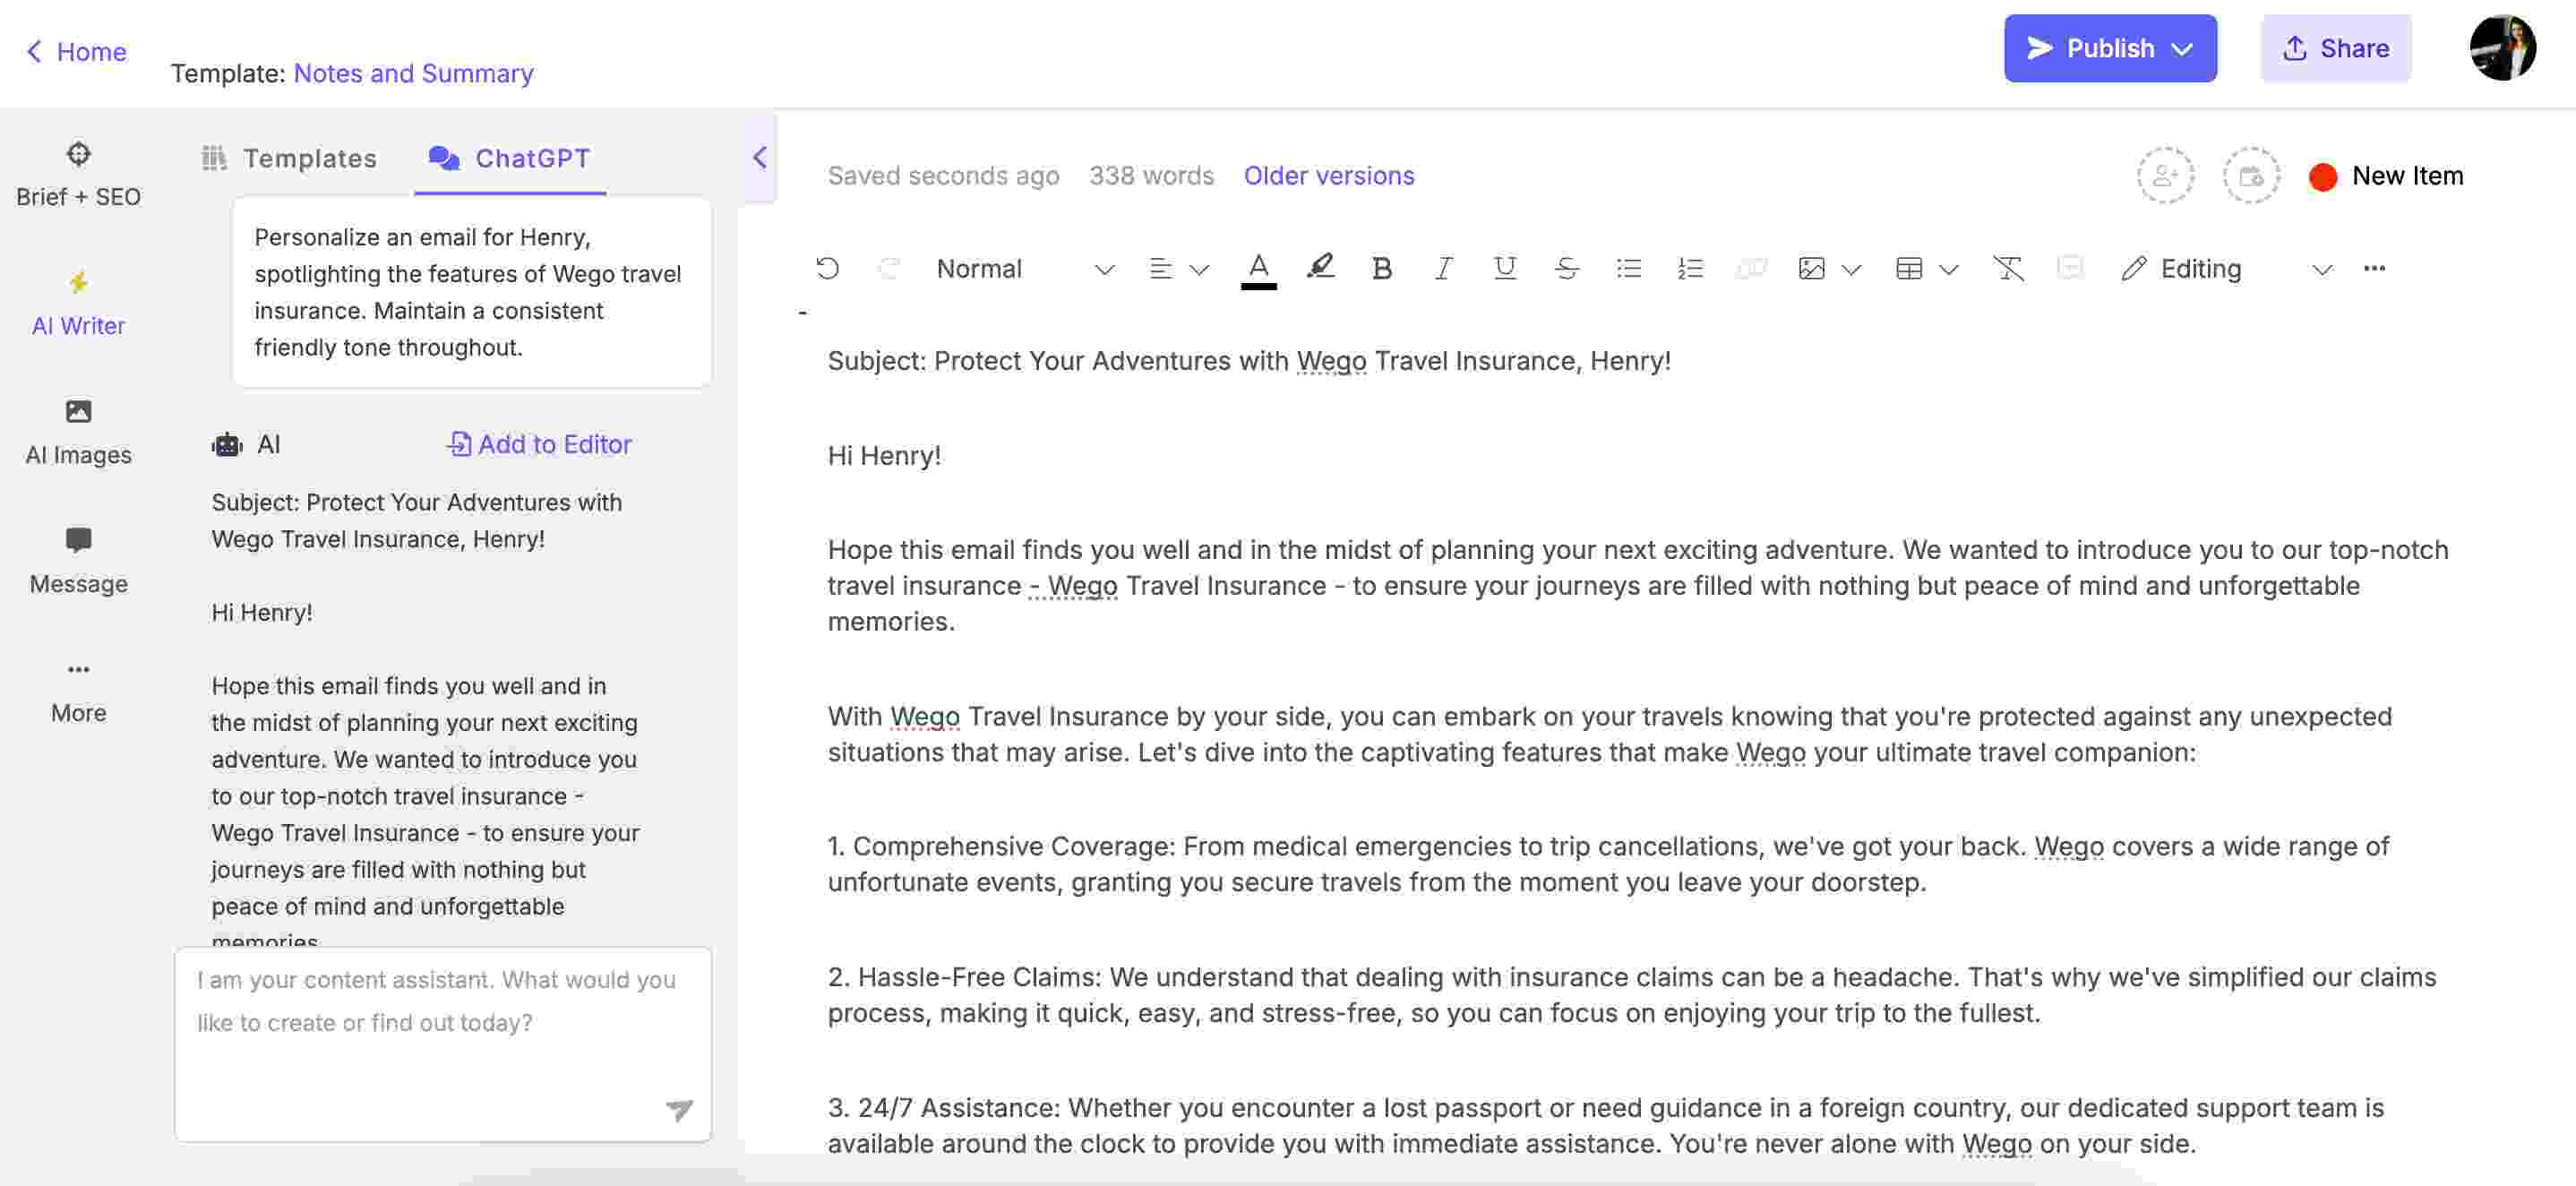This screenshot has width=2576, height=1186.
Task: Click the clear formatting icon
Action: point(2008,268)
